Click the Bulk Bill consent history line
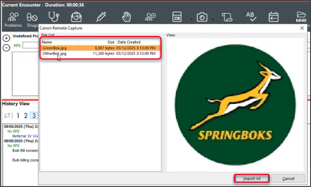Viewport: 311px width, 187px height. click(x=25, y=151)
